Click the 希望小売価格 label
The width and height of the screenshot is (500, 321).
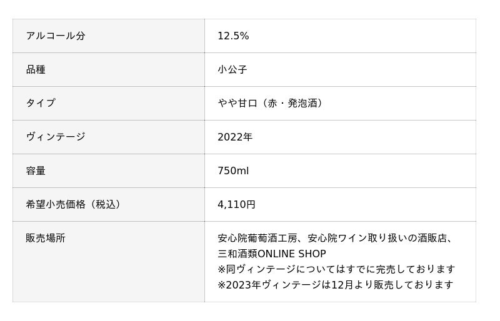pyautogui.click(x=55, y=205)
